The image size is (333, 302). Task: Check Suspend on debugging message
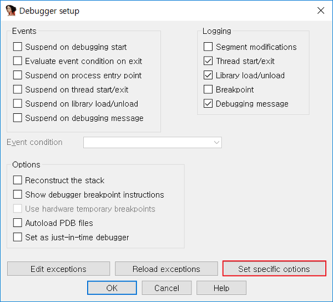[x=17, y=118]
